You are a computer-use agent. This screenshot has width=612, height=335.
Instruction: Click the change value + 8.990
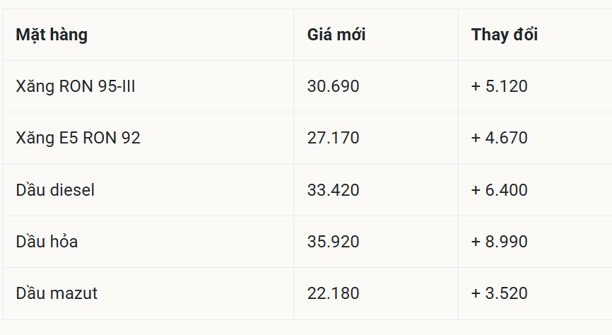coord(499,242)
